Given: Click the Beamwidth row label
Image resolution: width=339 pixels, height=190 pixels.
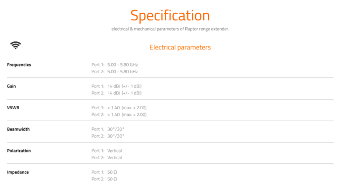Looking at the screenshot, I should click(x=19, y=129).
